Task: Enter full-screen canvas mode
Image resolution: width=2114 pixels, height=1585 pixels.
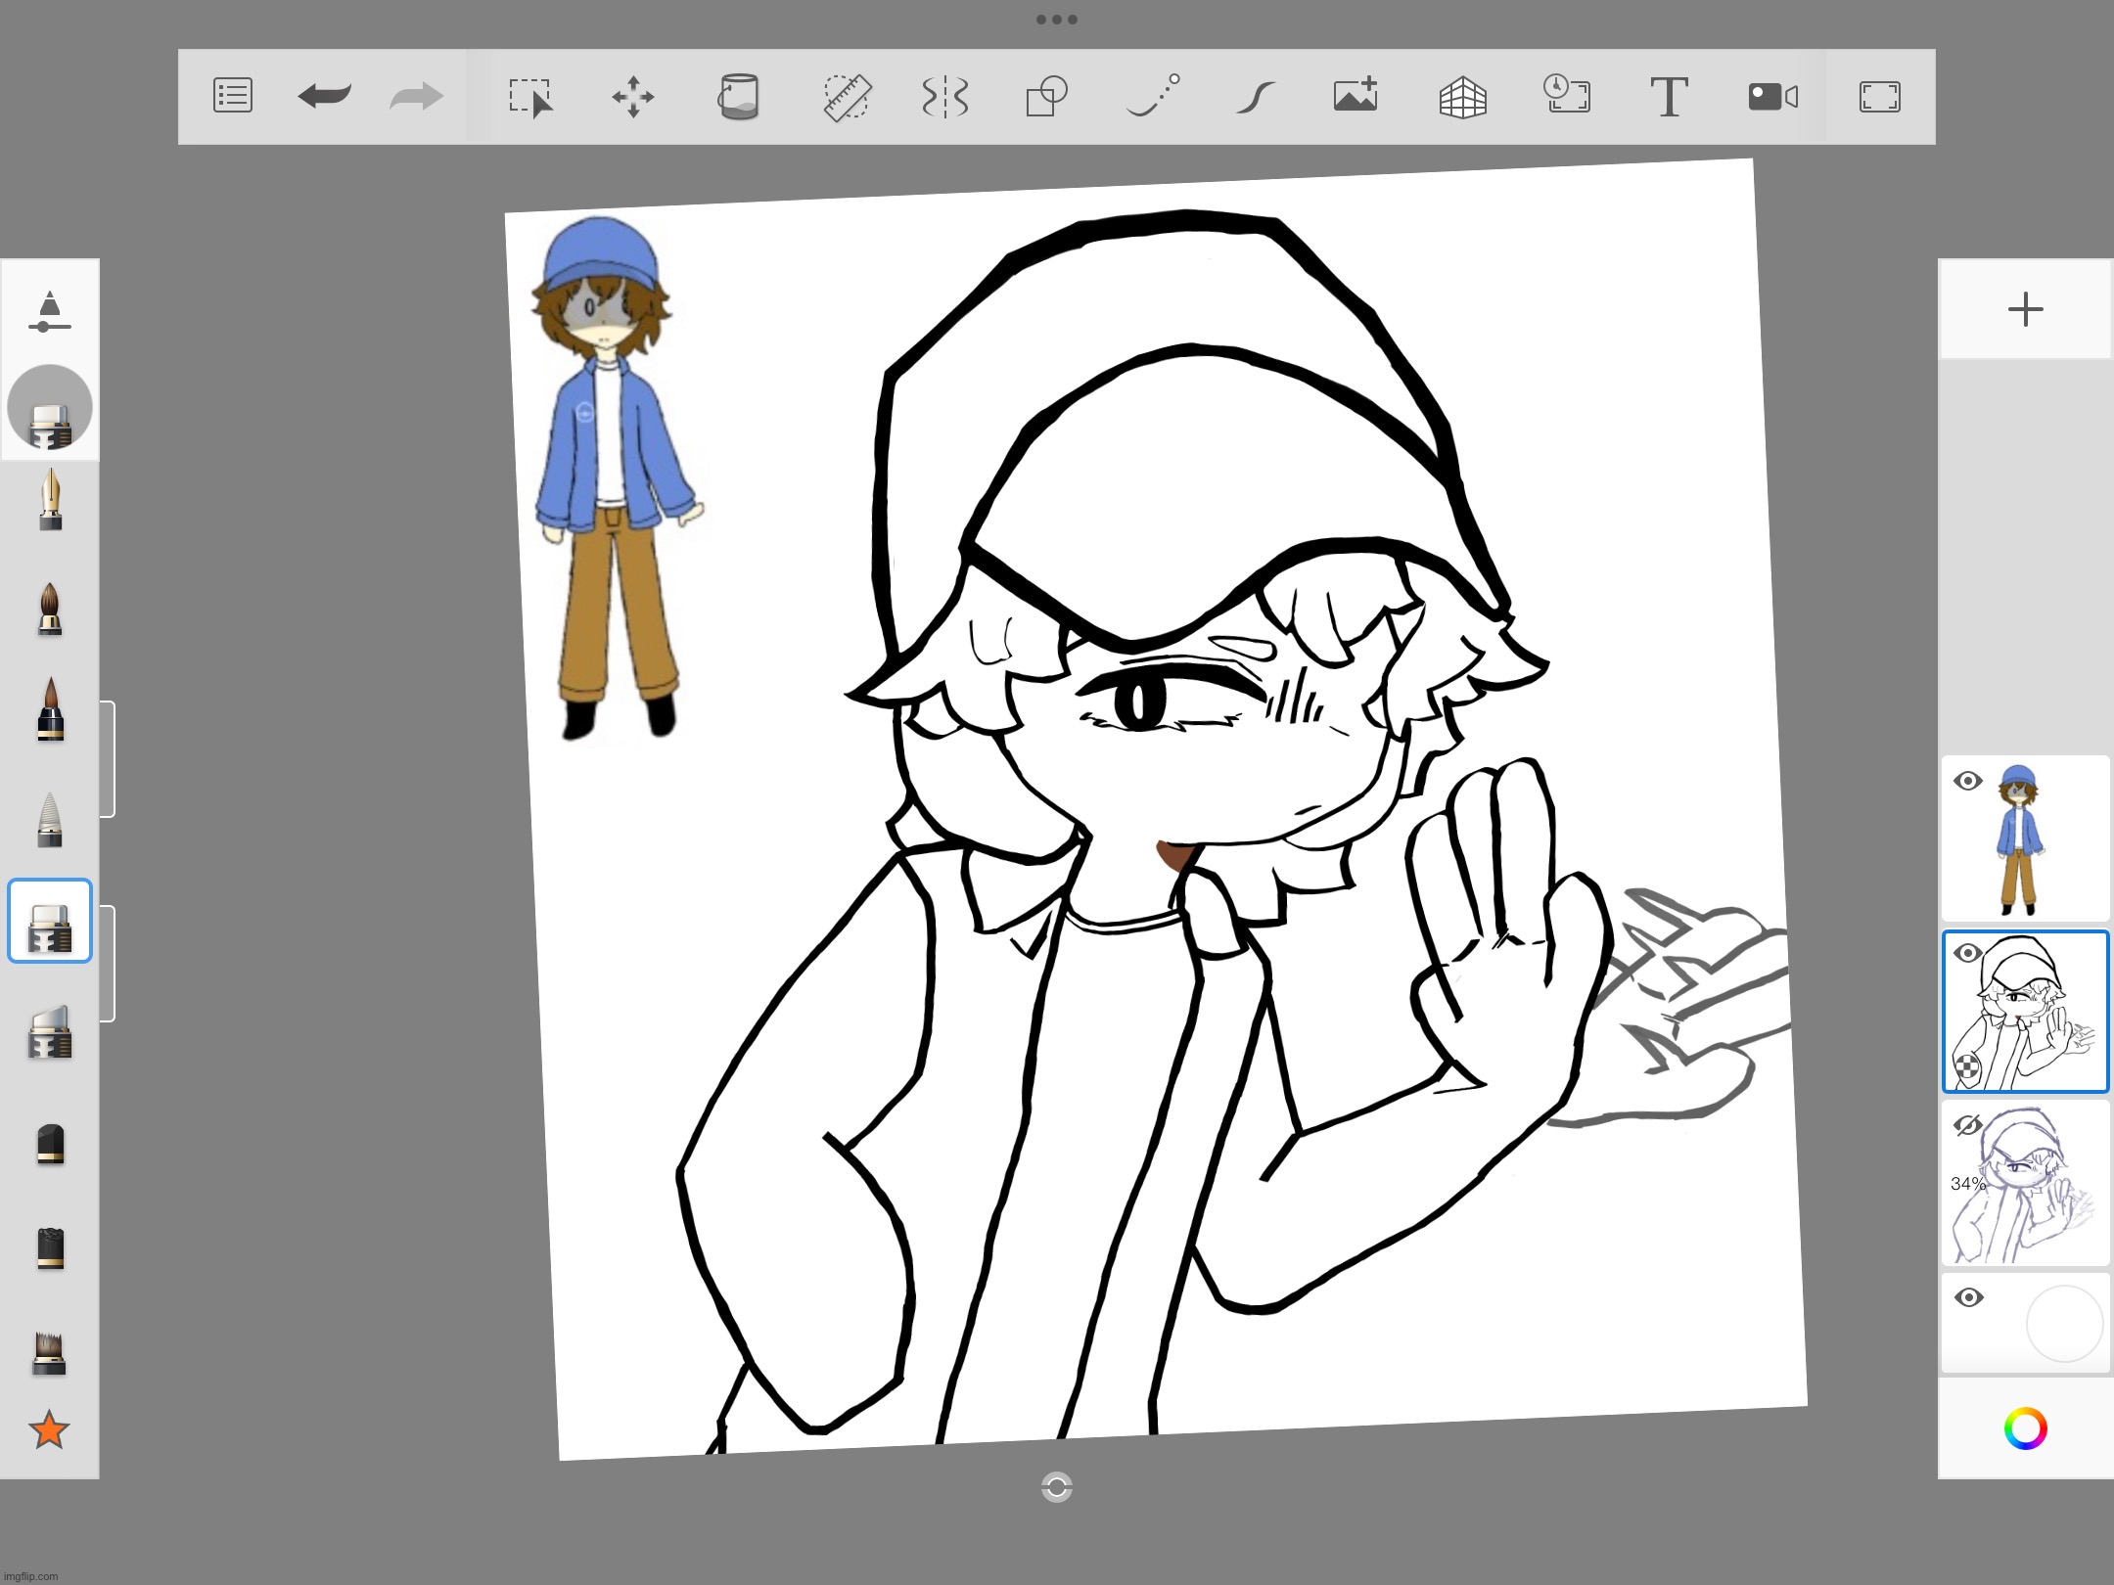Action: point(1880,97)
